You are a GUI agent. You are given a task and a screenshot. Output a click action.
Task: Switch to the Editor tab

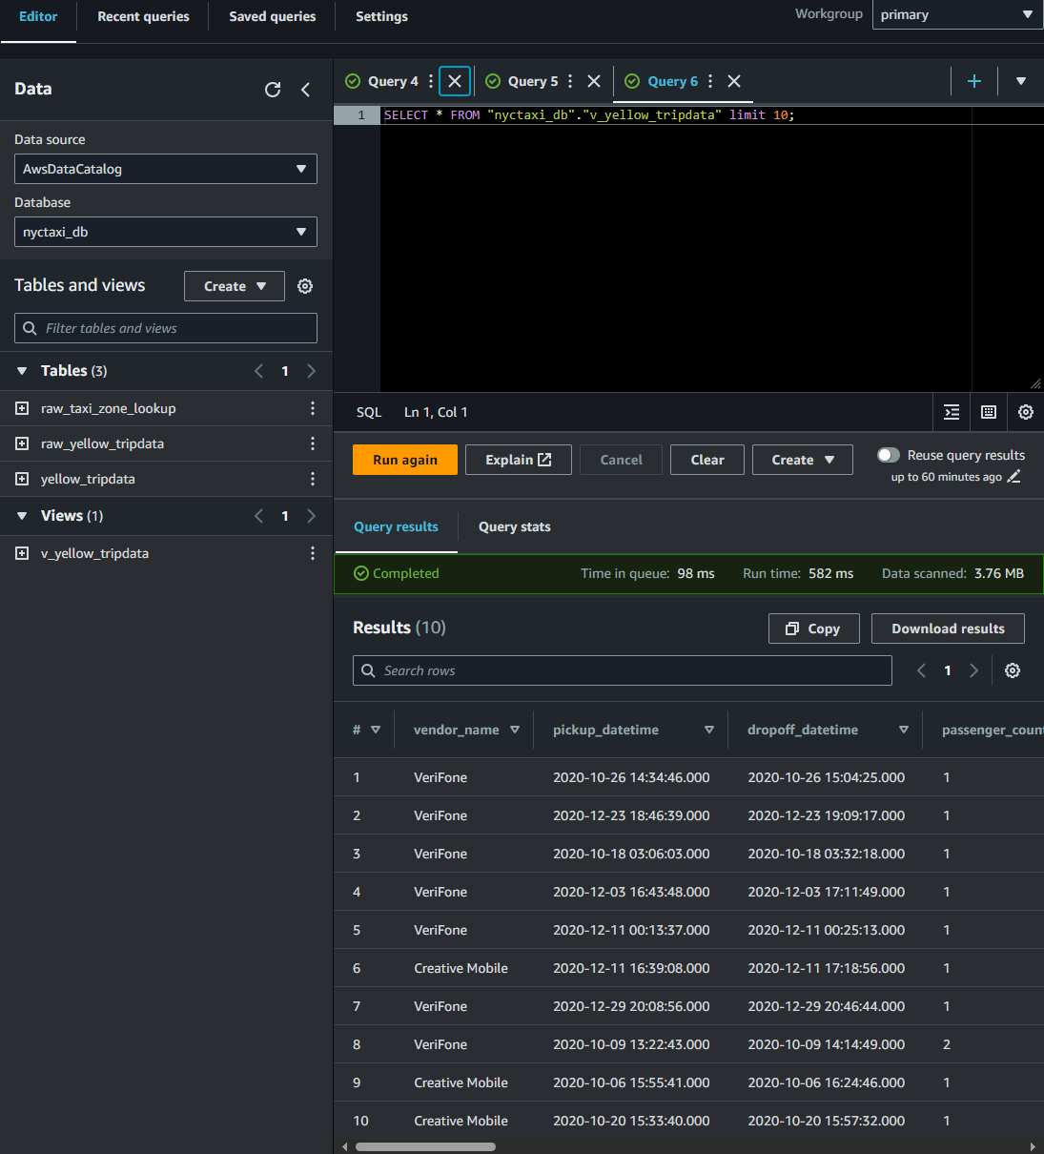(x=38, y=16)
